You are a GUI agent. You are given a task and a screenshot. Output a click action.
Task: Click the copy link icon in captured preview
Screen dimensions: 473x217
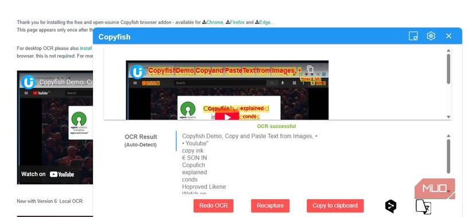point(310,69)
